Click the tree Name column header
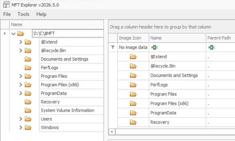Screen dimensions: 235x141 [57, 24]
